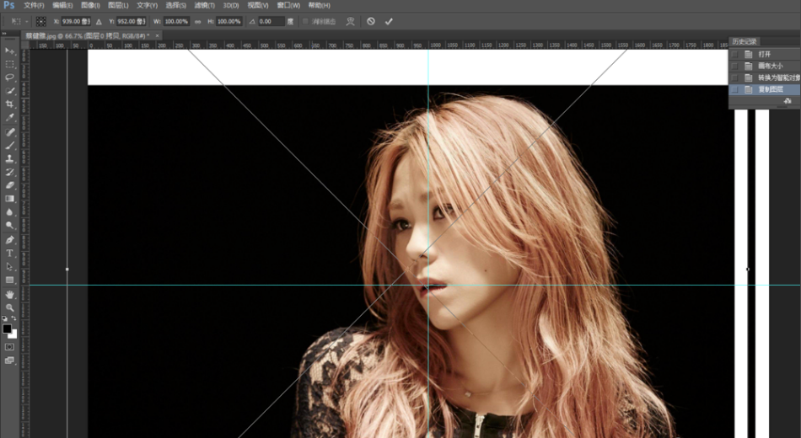Select the History Brush tool
This screenshot has width=801, height=438.
click(x=10, y=172)
